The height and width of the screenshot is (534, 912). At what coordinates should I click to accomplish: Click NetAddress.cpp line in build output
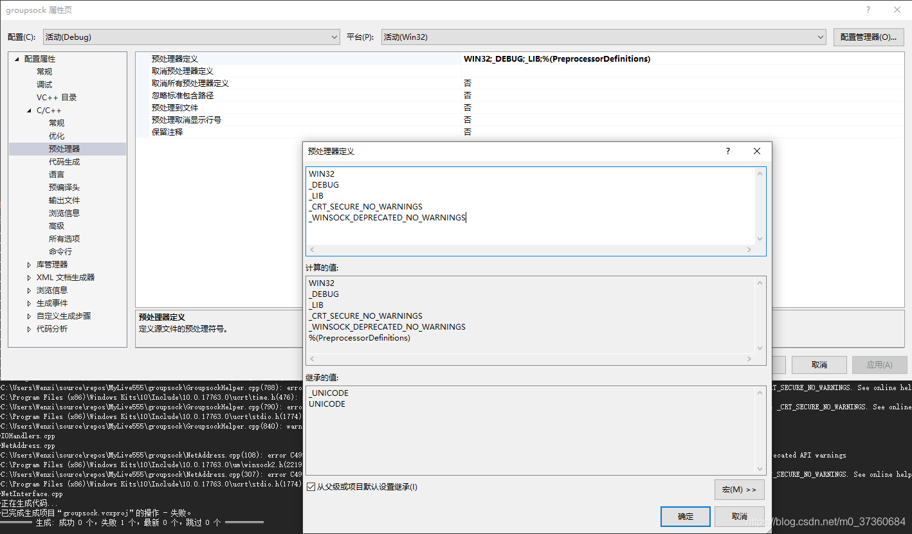28,445
